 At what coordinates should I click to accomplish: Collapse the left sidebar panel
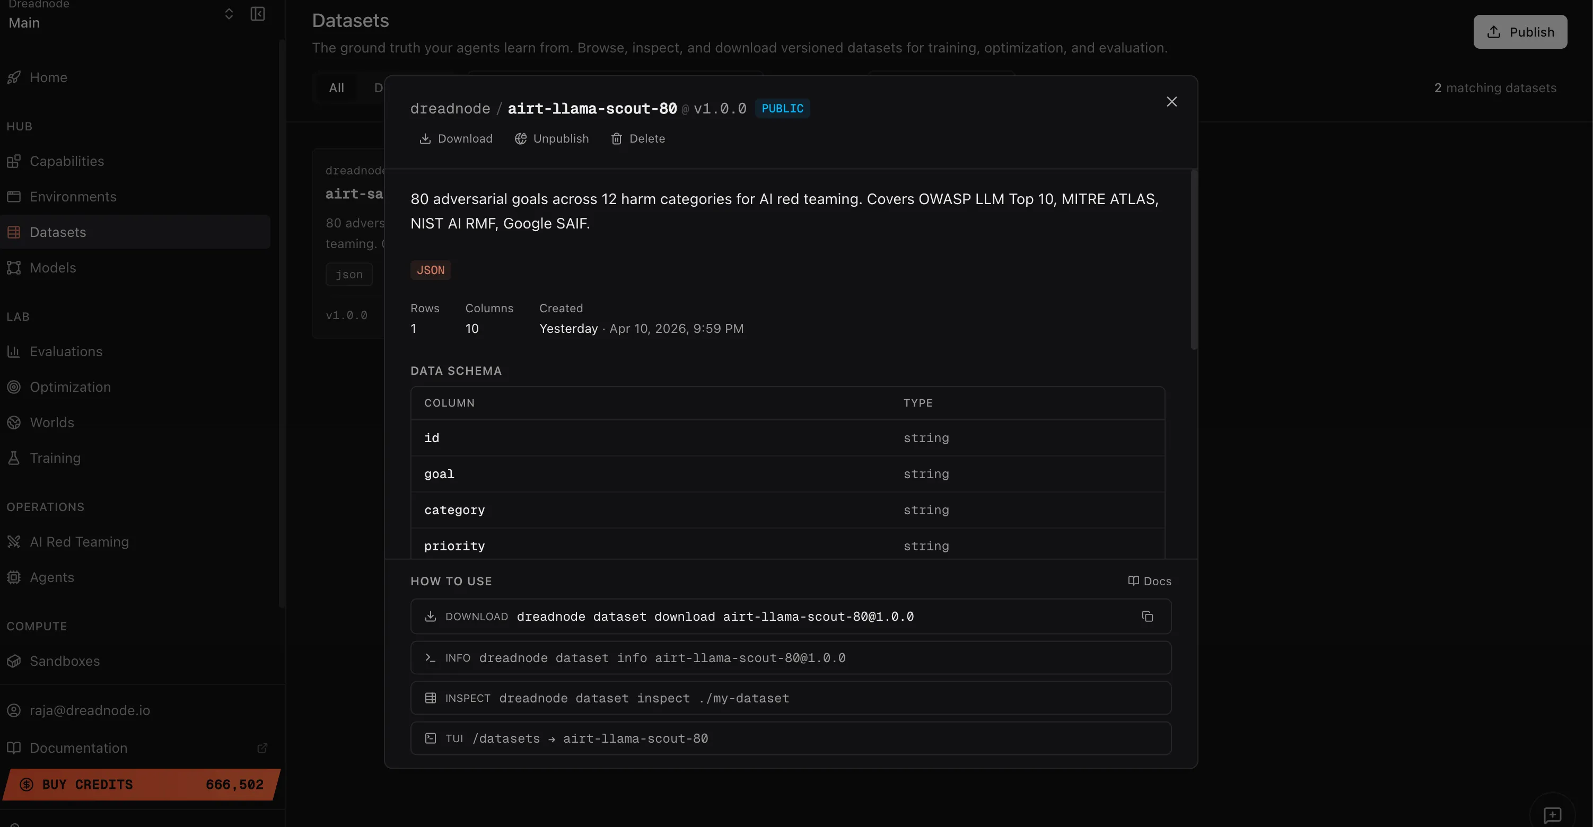pyautogui.click(x=258, y=14)
